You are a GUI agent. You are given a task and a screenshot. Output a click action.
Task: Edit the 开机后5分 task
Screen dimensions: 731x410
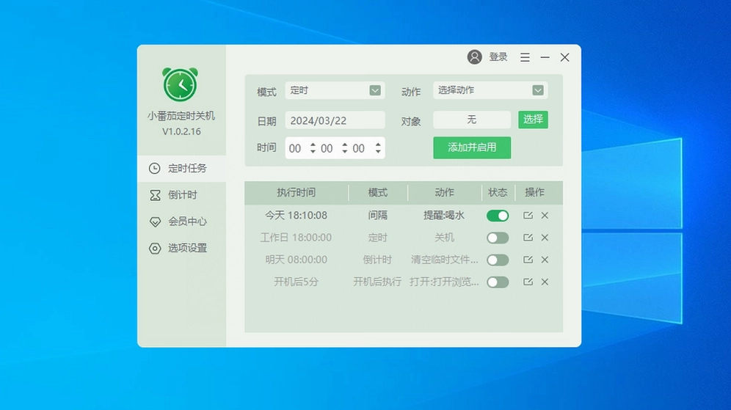(528, 282)
